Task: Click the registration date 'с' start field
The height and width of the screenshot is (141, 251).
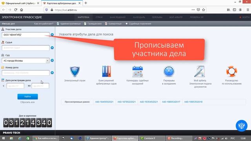Action: 15,86
